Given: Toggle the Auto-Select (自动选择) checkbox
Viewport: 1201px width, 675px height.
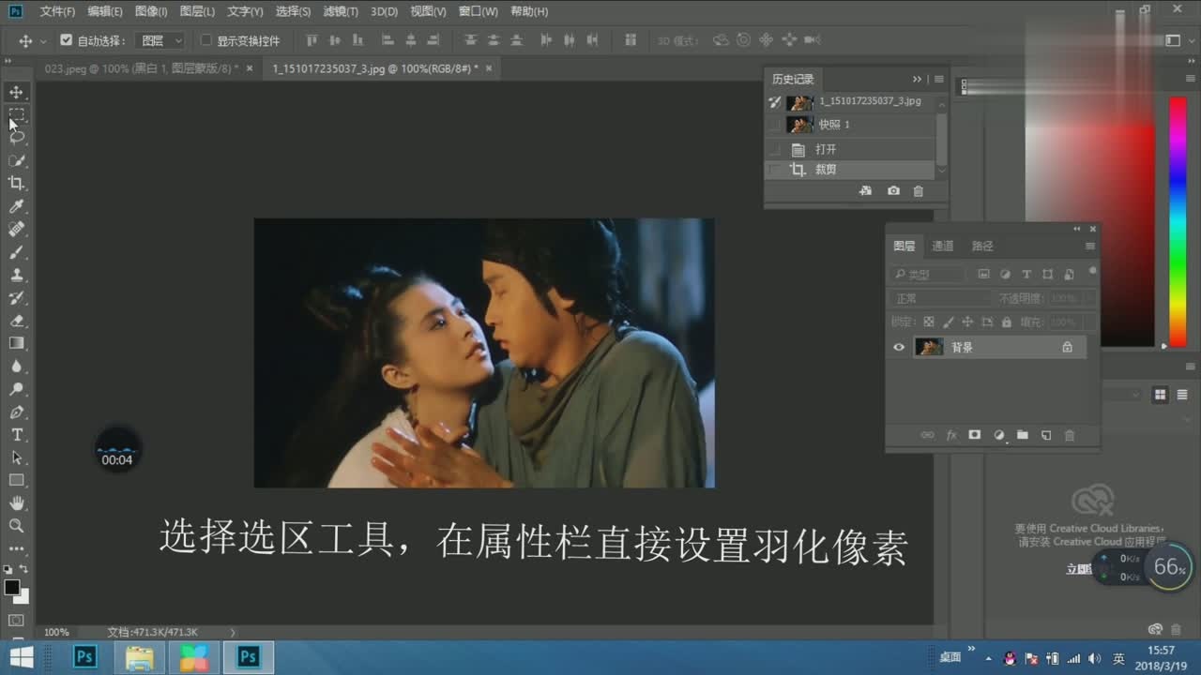Looking at the screenshot, I should [x=66, y=40].
